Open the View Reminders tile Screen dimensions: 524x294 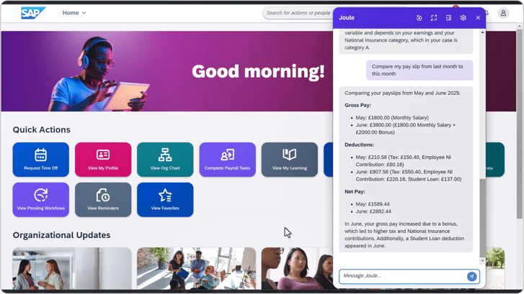103,200
